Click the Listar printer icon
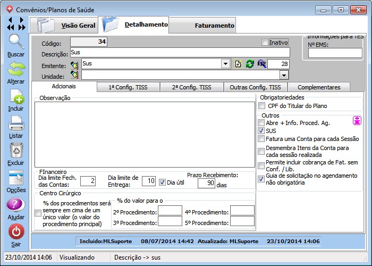The width and height of the screenshot is (372, 266). [x=16, y=123]
